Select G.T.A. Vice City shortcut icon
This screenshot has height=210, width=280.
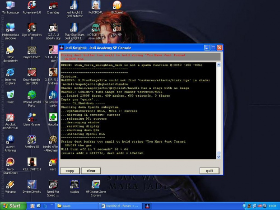coord(51,54)
